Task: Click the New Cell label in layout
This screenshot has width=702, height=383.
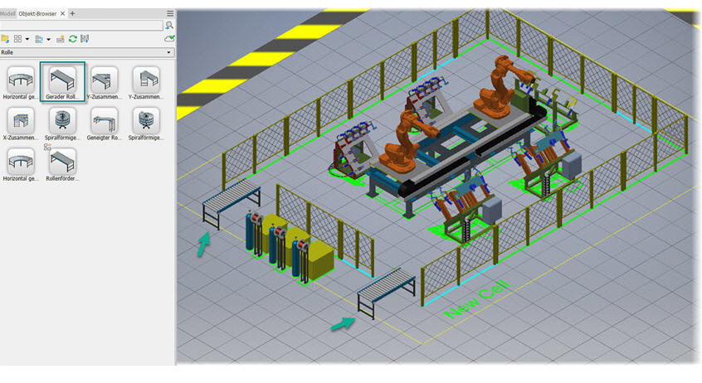Action: 477,298
